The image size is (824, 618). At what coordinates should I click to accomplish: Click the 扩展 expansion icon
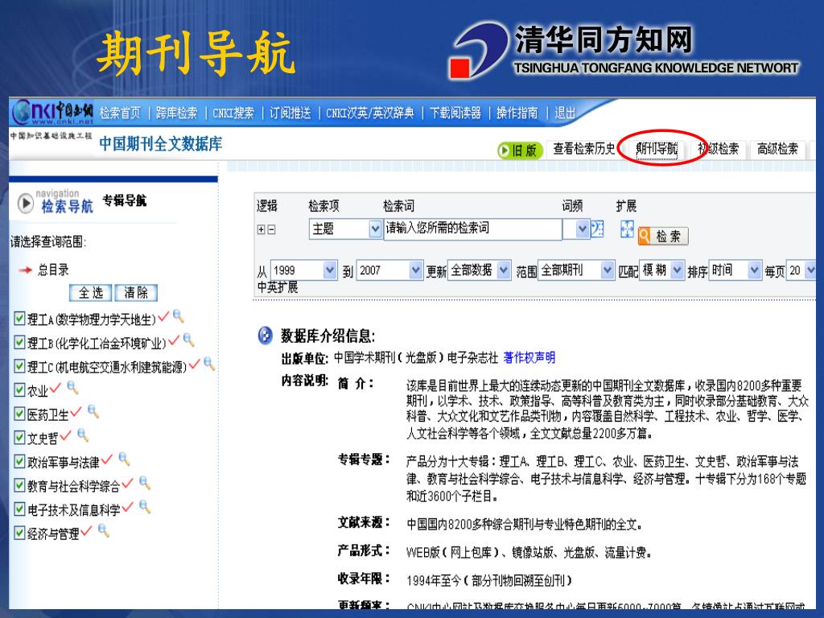627,229
